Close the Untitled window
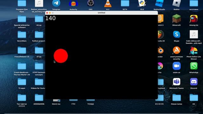 click(47, 13)
